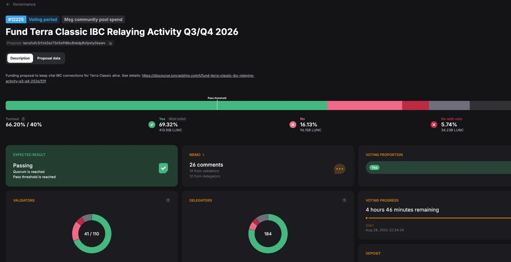Screen dimensions: 511x262
Task: Click the Validators 41 / 110 donut chart
Action: tap(92, 234)
